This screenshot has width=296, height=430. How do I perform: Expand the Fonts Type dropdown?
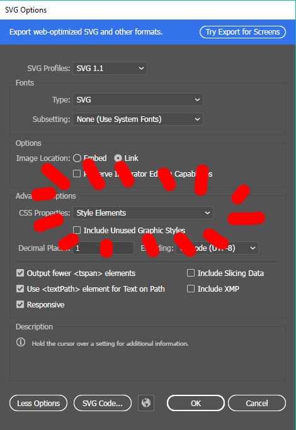[138, 100]
